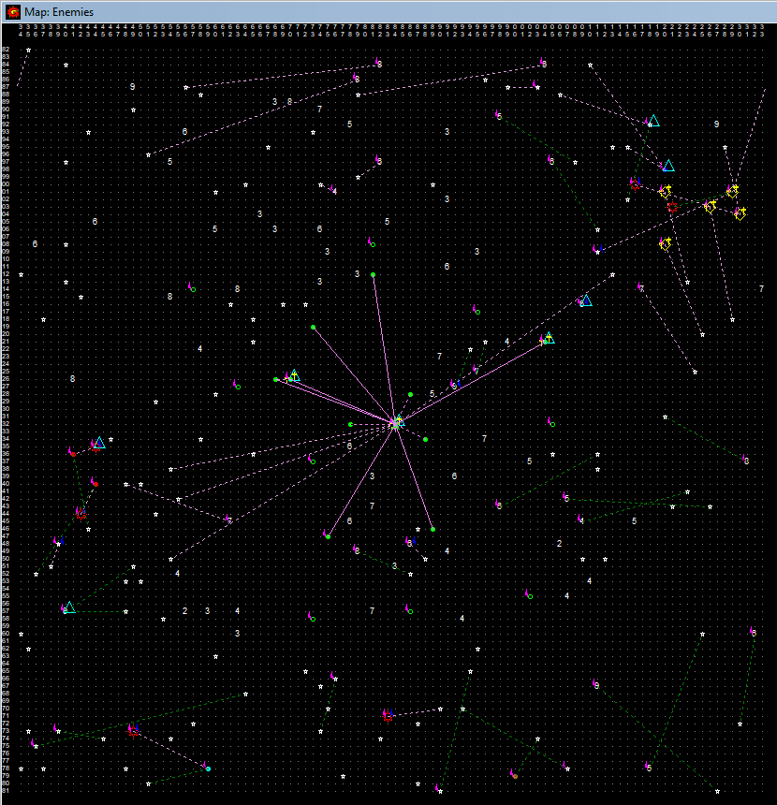
Task: Click green dot ending the hub's upper-left magenta line
Action: (313, 327)
